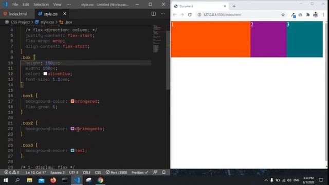Expand the overflow menu ellipsis in menu bar
Screen dimensions: 329x185
tap(68, 5)
